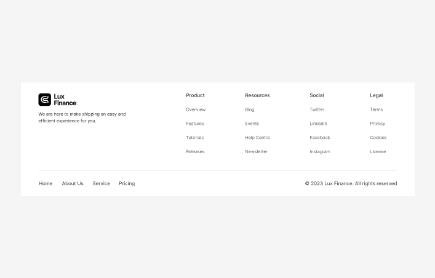Click the Lux Finance logo icon
This screenshot has height=278, width=435.
[x=44, y=100]
